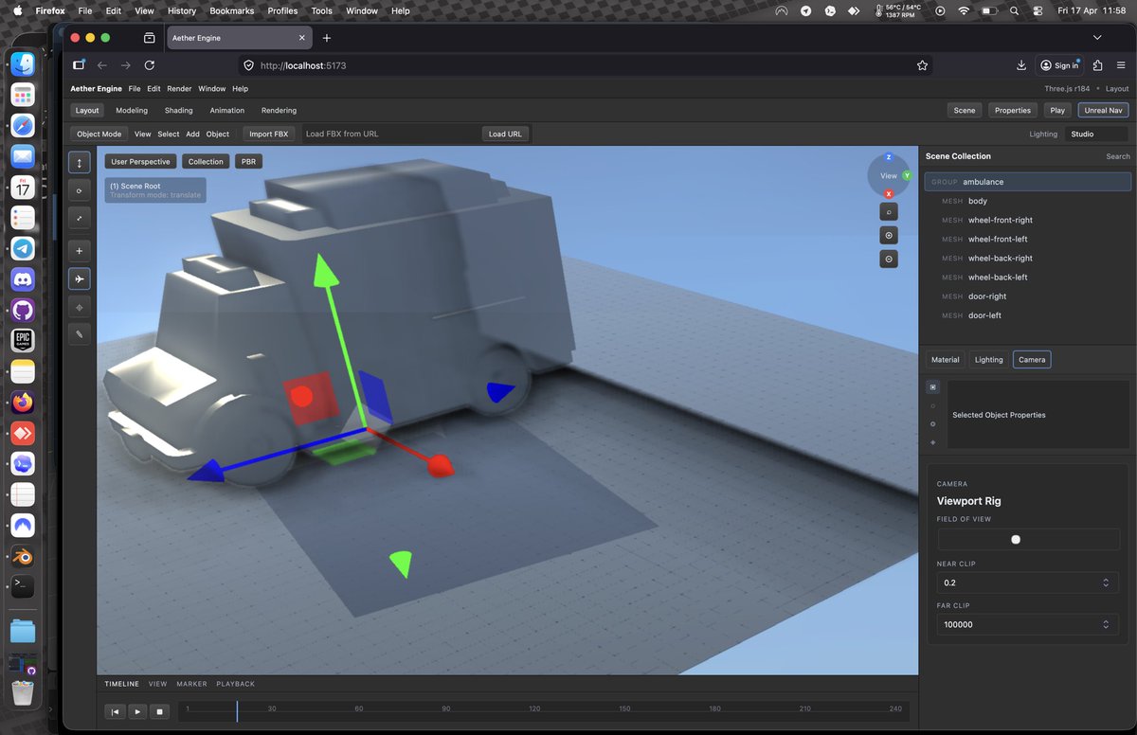Stop the timeline playback

[160, 711]
